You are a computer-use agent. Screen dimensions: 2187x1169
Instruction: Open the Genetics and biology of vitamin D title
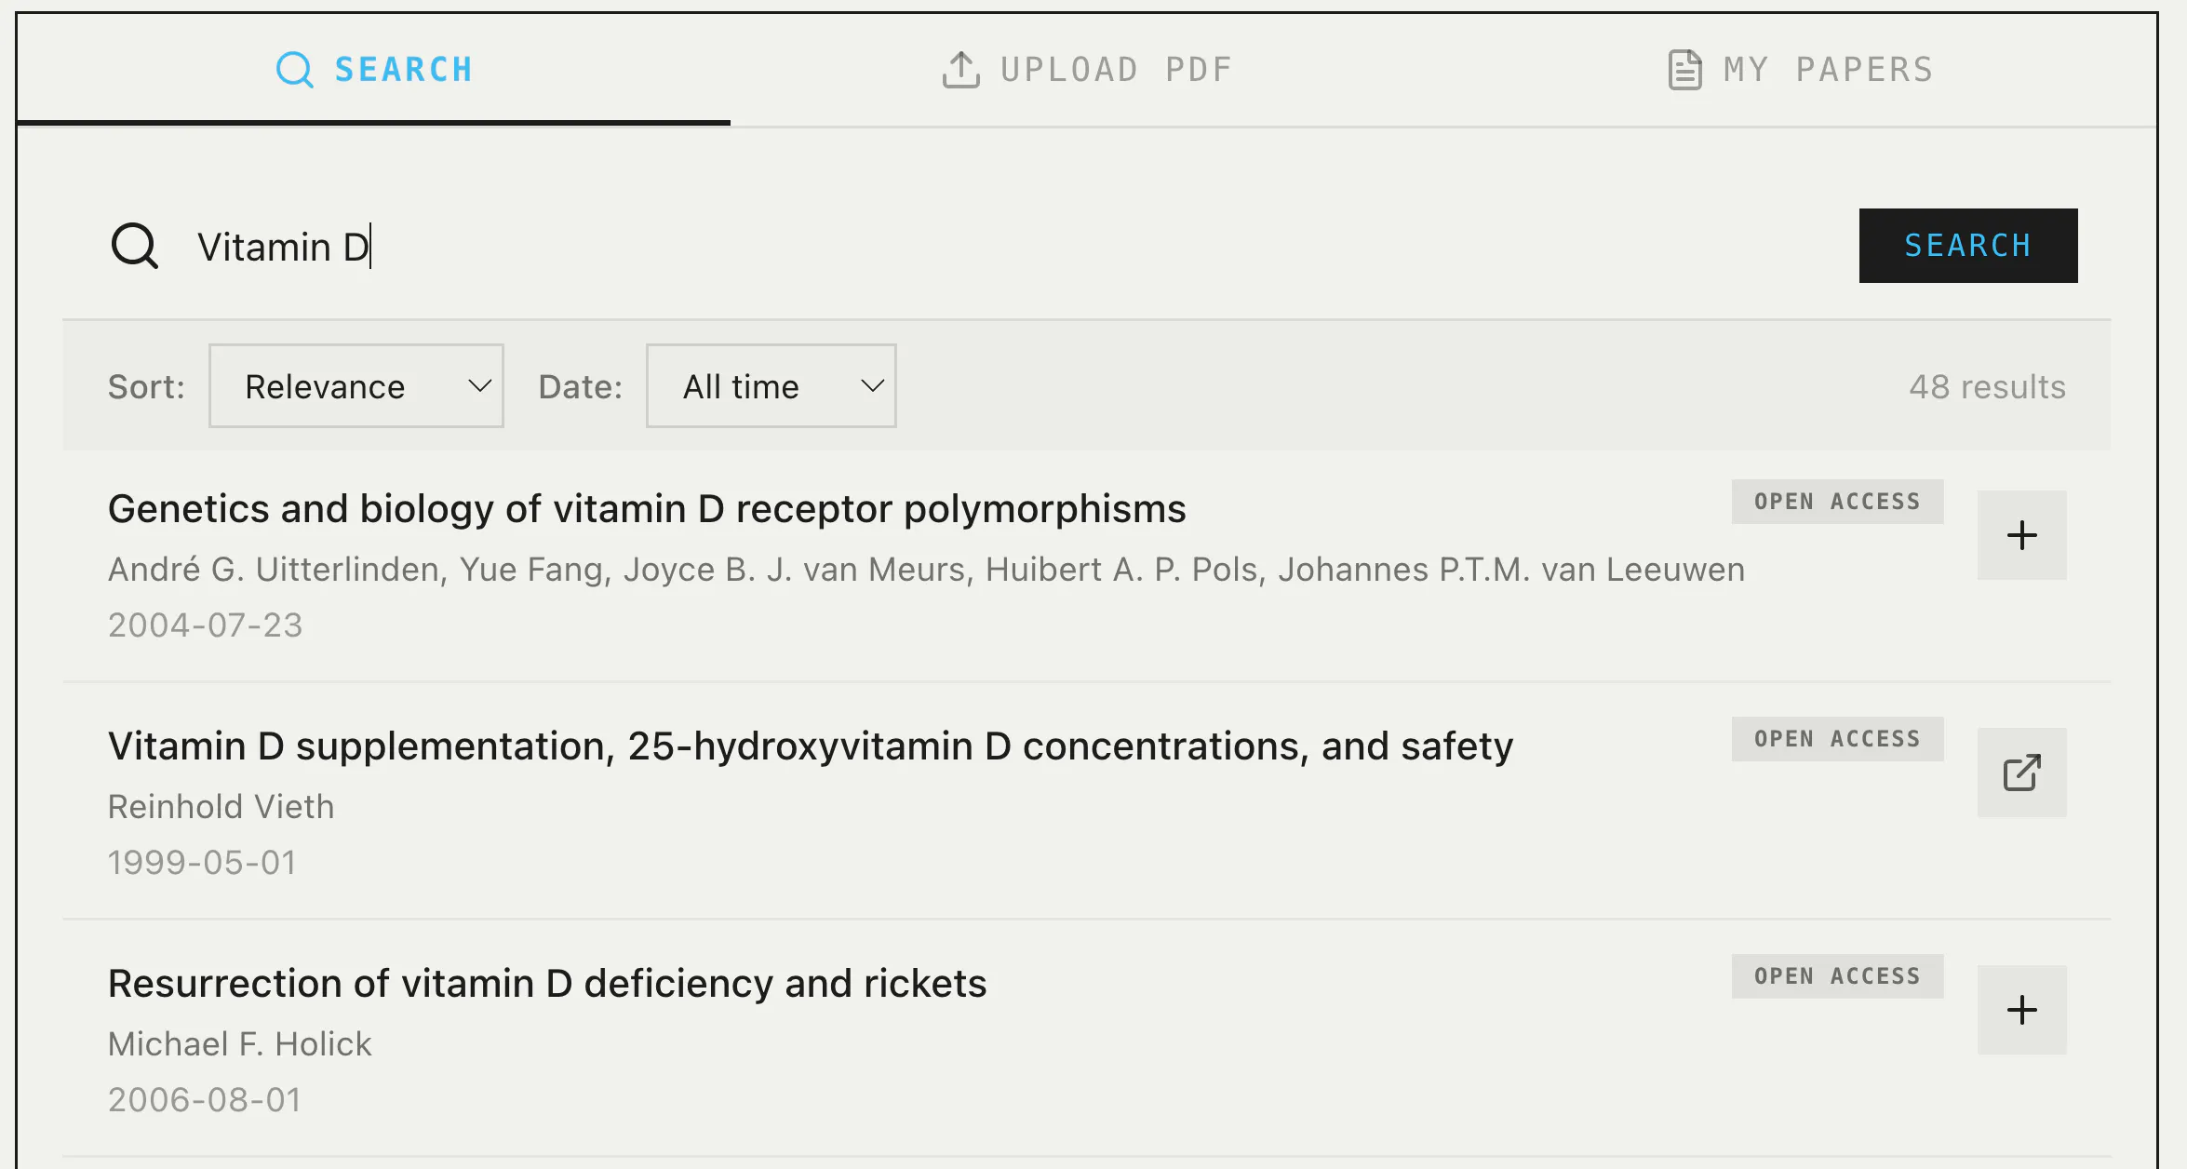[x=647, y=509]
